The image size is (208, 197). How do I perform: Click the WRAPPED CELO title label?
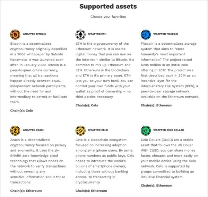pyautogui.click(x=98, y=131)
